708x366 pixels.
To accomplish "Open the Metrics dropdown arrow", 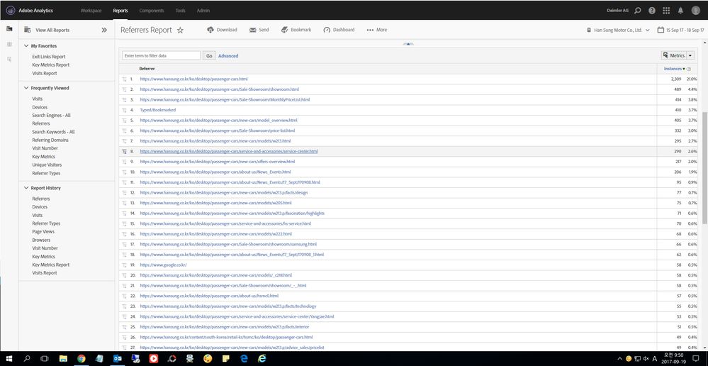I will (x=690, y=55).
